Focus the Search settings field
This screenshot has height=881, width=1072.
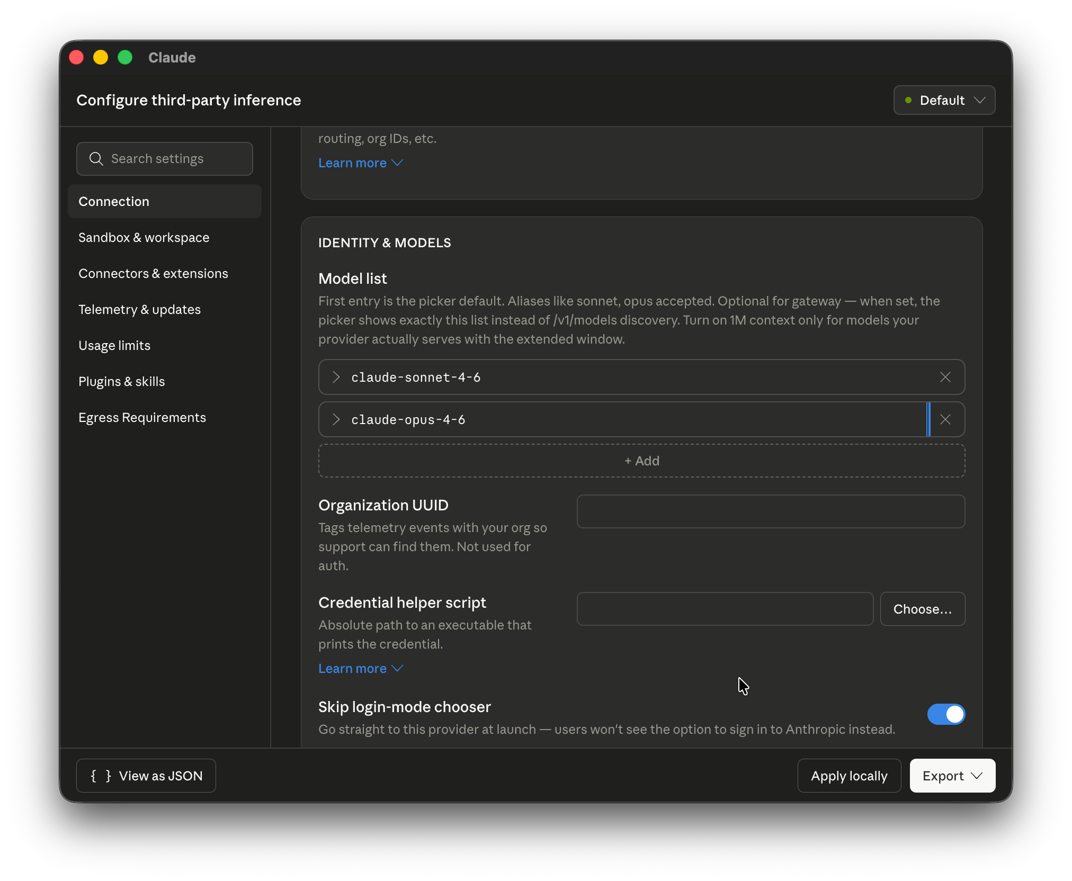click(165, 159)
